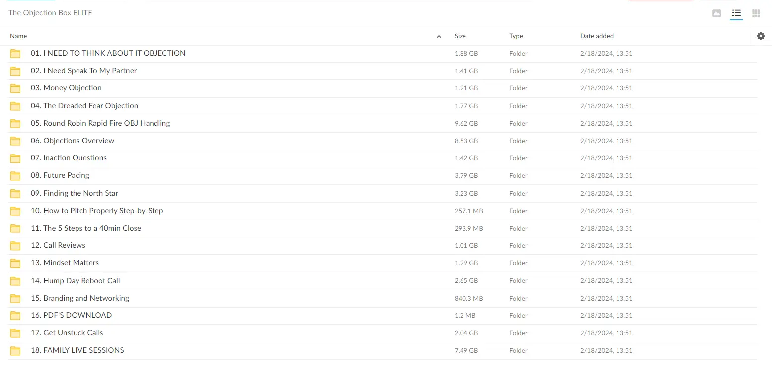Click folder icon for Money Objection
Viewport: 772px width, 387px height.
tap(15, 88)
